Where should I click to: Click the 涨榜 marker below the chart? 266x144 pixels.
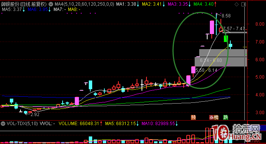tap(214, 117)
